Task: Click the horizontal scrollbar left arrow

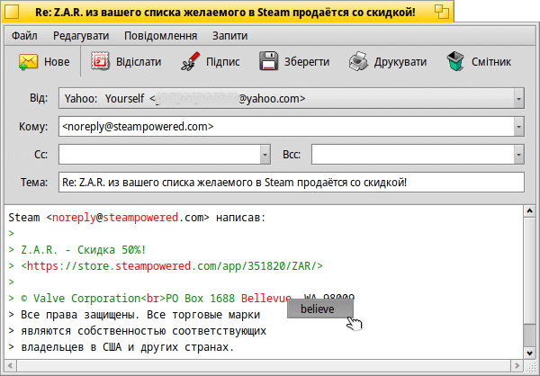Action: click(10, 365)
